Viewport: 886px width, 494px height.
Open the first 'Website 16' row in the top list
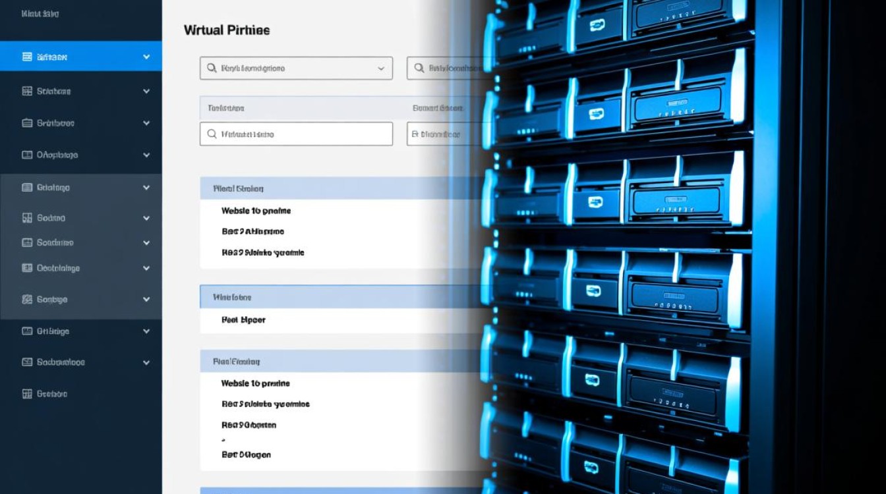[256, 211]
